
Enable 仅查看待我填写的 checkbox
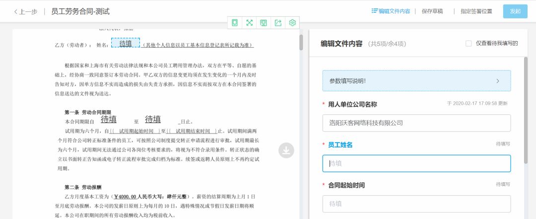[469, 43]
